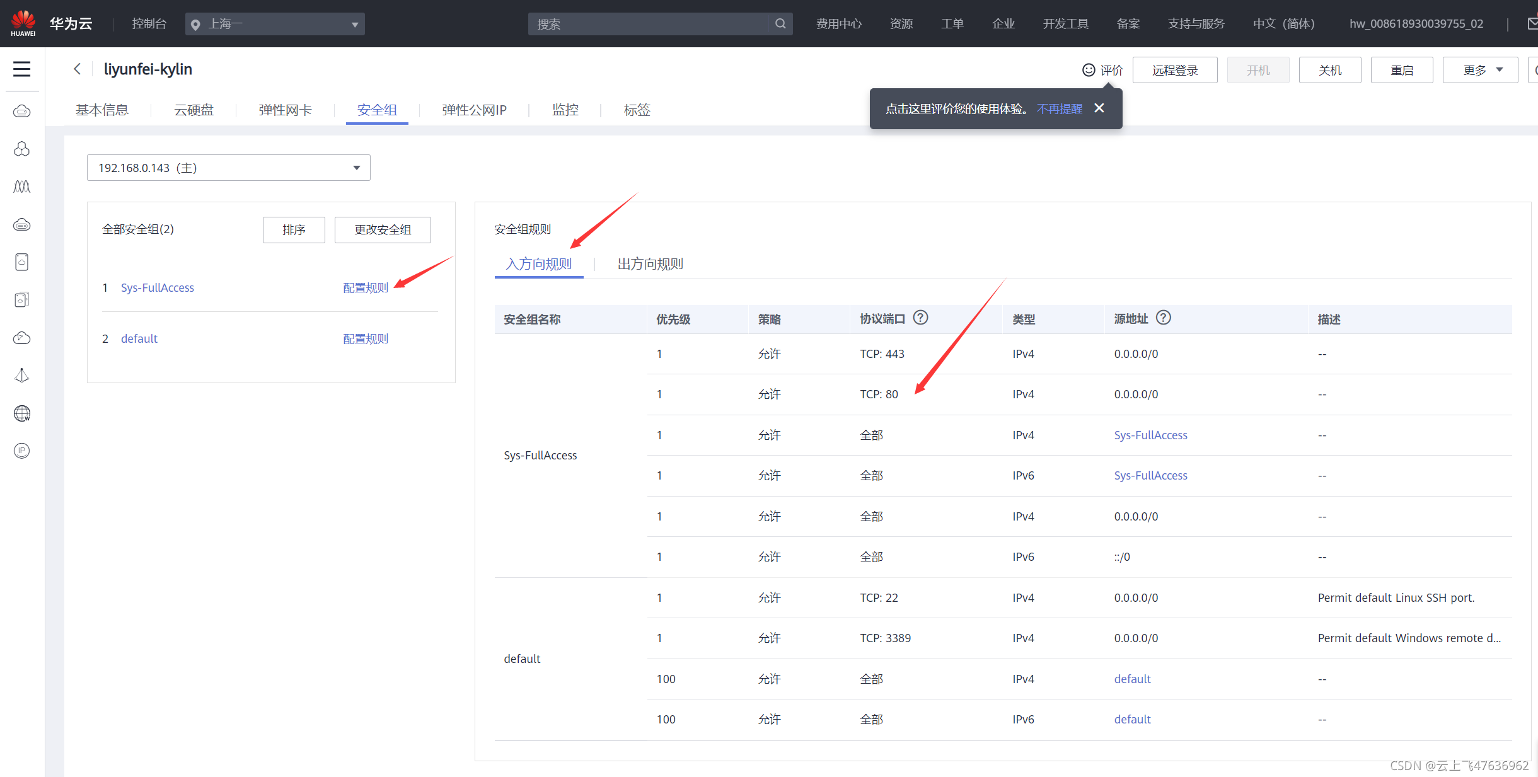Screen dimensions: 1538x777
Task: Open the 上海一 region dropdown
Action: 275,24
